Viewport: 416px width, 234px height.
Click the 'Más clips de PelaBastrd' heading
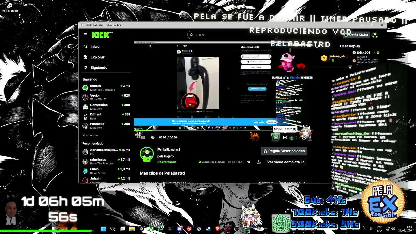click(162, 173)
